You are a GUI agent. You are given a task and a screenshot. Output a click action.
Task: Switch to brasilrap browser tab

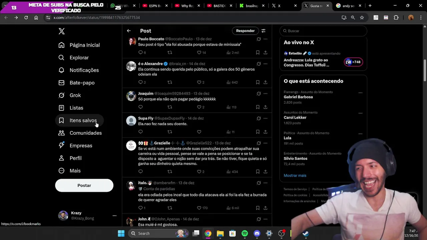point(252,6)
